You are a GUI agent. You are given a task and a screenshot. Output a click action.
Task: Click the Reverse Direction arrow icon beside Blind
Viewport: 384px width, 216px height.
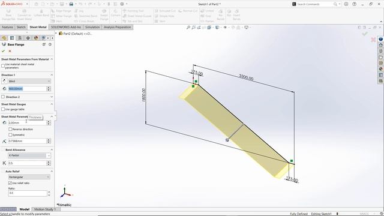pyautogui.click(x=4, y=81)
